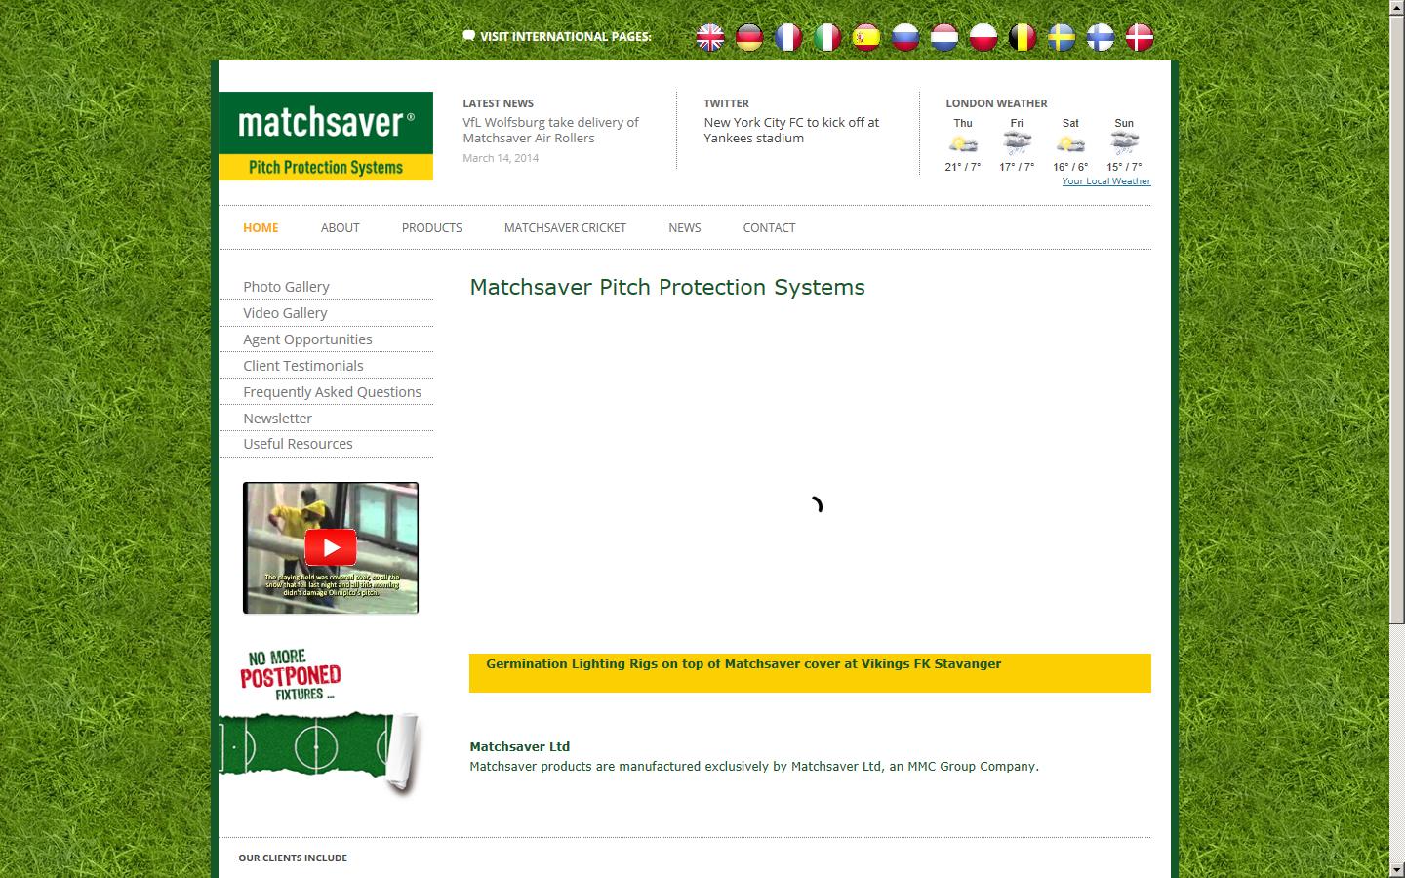Screen dimensions: 1405x878
Task: Choose the Swedish international flag
Action: (x=1061, y=37)
